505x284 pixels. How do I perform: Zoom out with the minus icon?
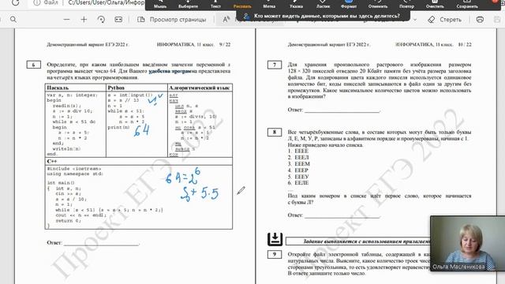(66, 20)
